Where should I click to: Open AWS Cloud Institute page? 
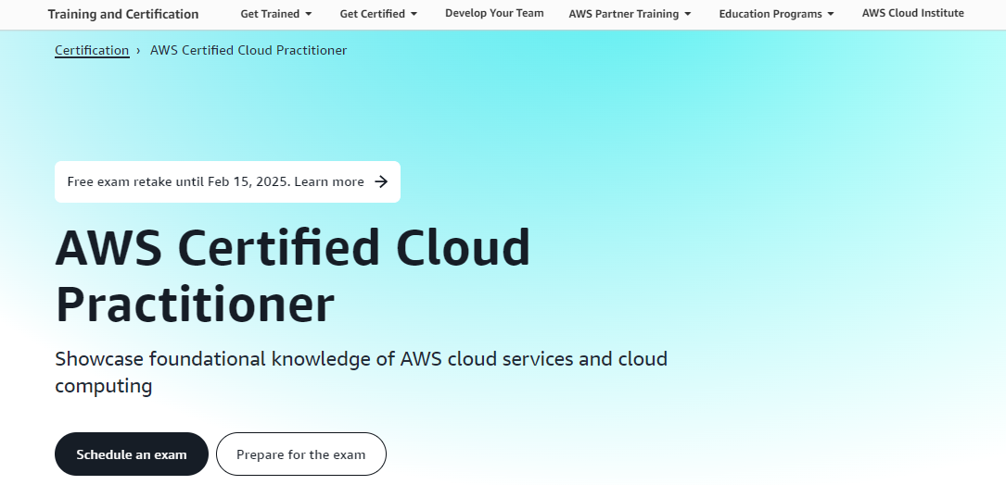click(x=913, y=14)
